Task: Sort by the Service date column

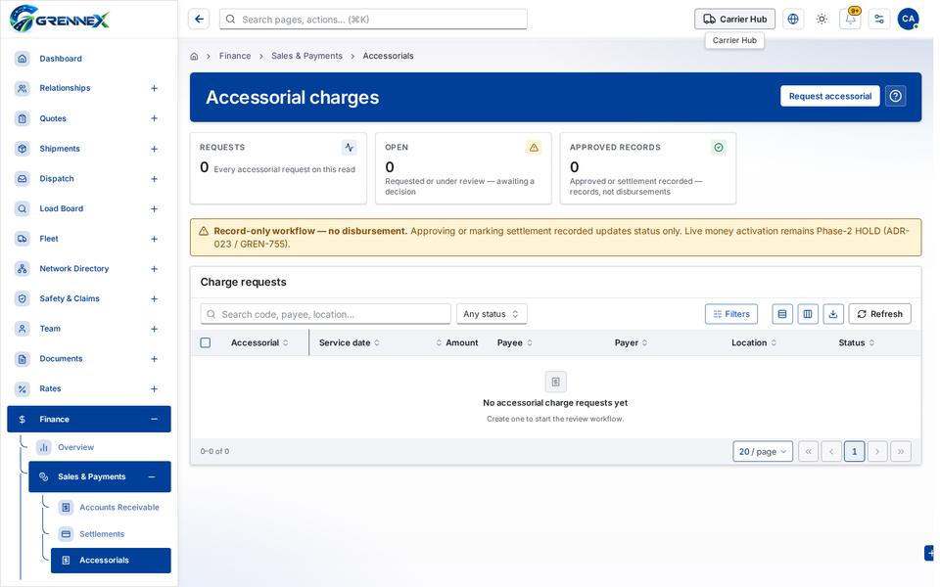Action: coord(349,342)
